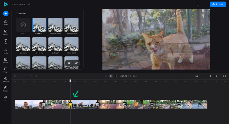
Task: Open the Canvas sidebar panel
Action: pyautogui.click(x=6, y=32)
